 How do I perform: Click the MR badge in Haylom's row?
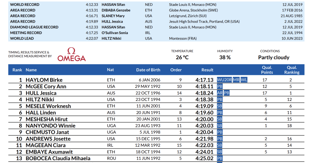pyautogui.click(x=236, y=80)
